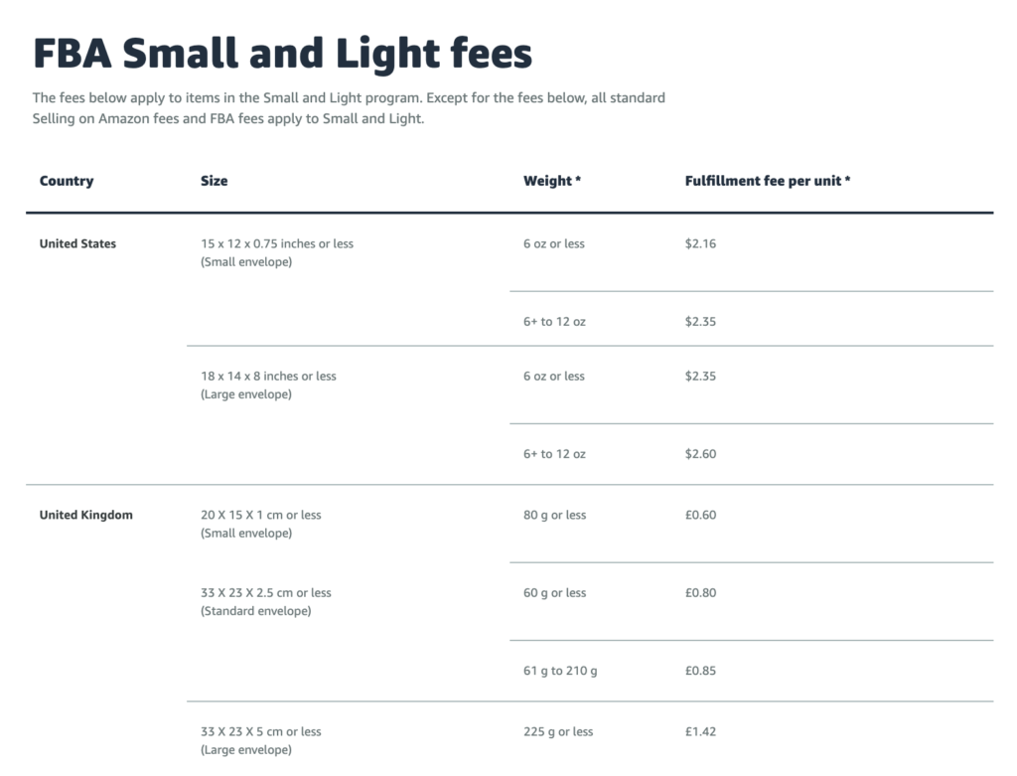
Task: Select the Weight column header
Action: pyautogui.click(x=552, y=181)
